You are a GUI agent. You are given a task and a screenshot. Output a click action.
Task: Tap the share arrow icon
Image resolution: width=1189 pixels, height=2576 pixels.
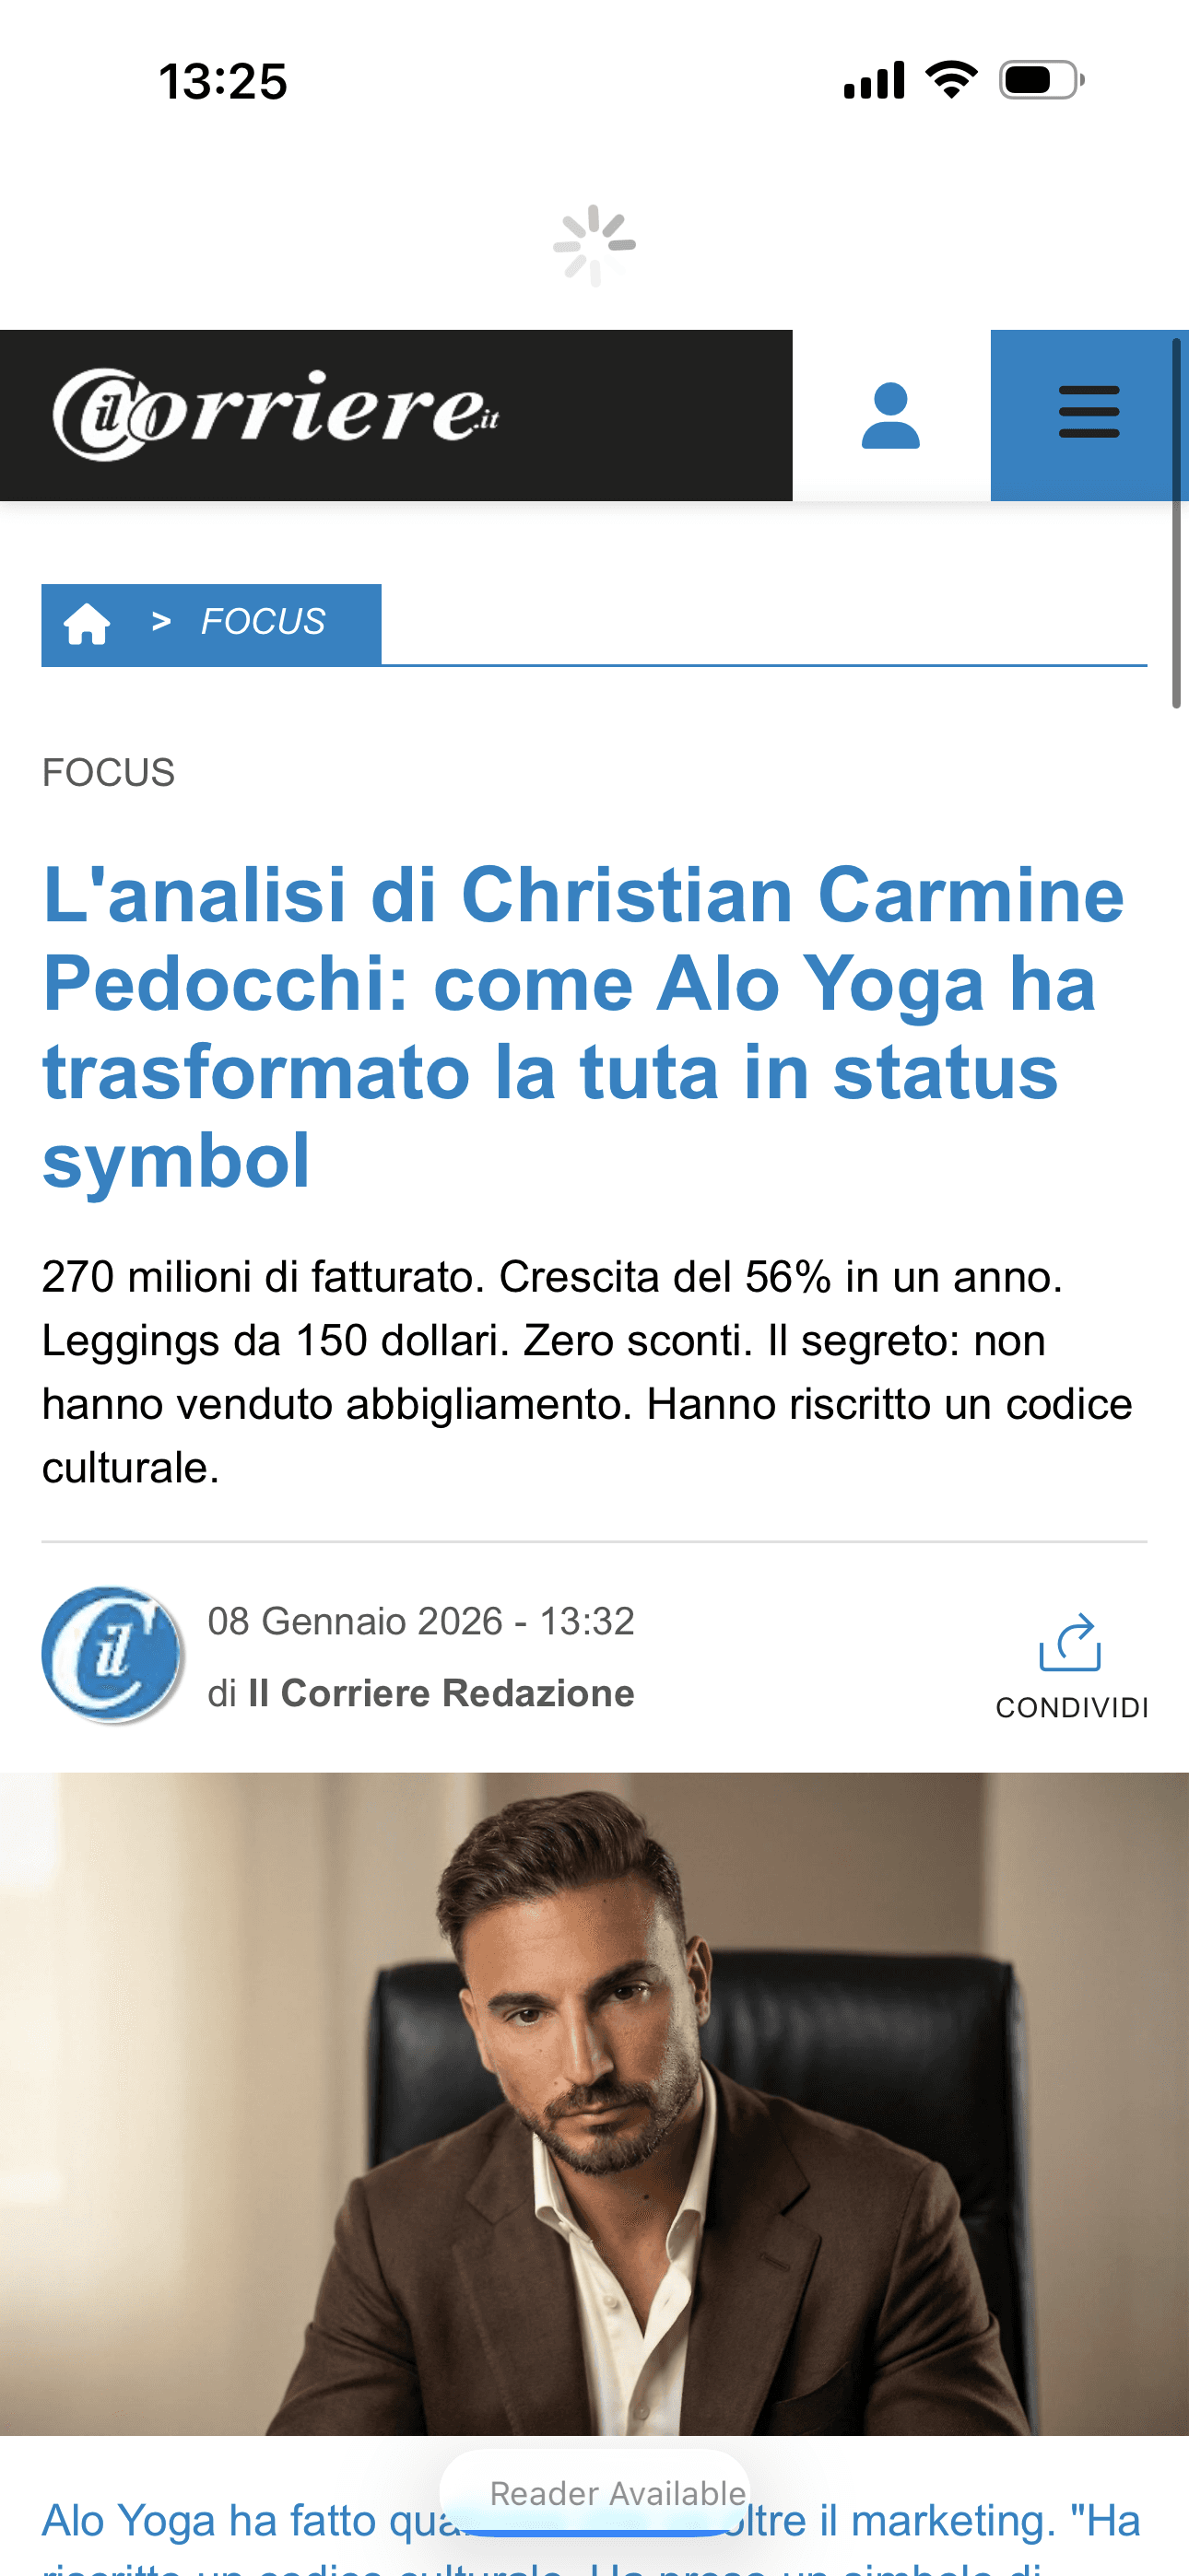1070,1642
